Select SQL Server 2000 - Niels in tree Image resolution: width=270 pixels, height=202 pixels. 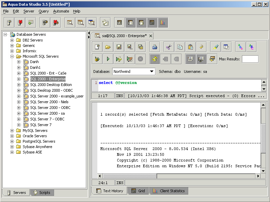(49, 102)
